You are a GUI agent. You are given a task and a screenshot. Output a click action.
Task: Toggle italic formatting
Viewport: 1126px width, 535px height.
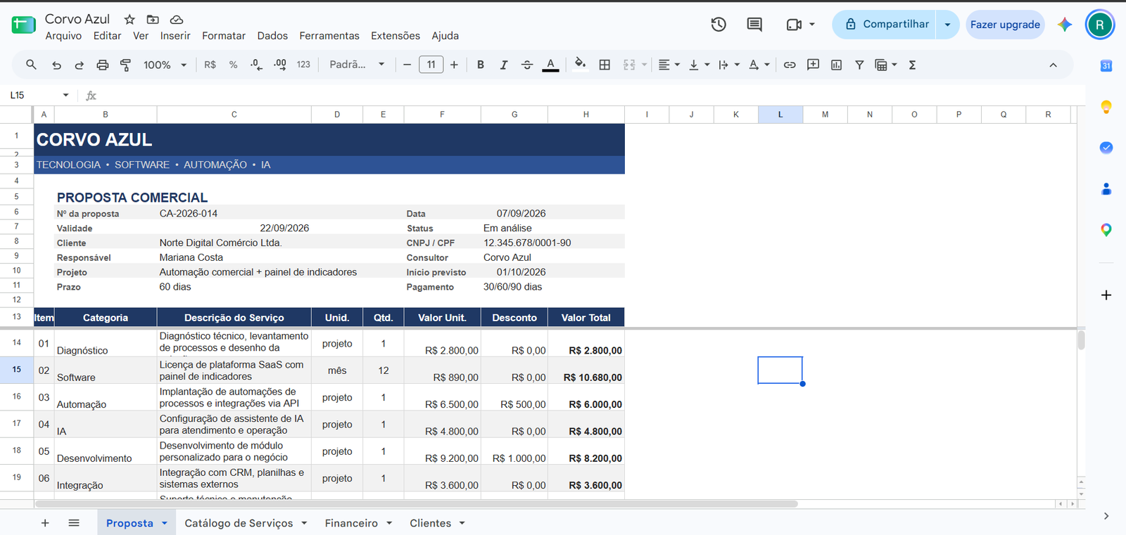point(504,65)
